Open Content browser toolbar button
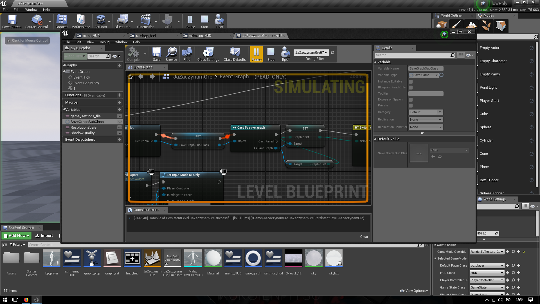The height and width of the screenshot is (304, 540). tap(62, 21)
